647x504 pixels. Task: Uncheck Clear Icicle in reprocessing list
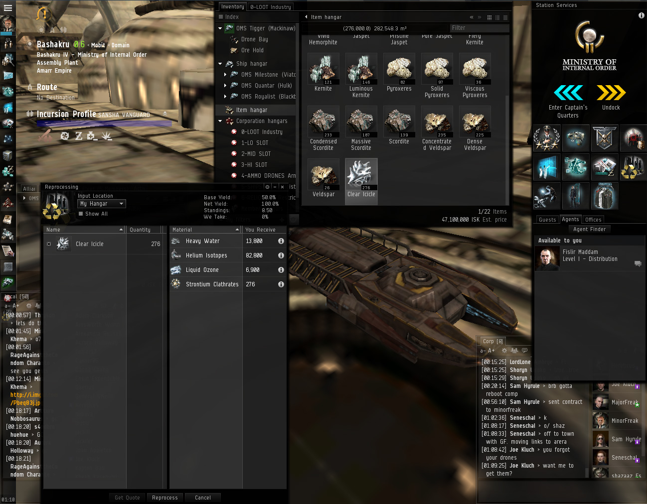[49, 244]
